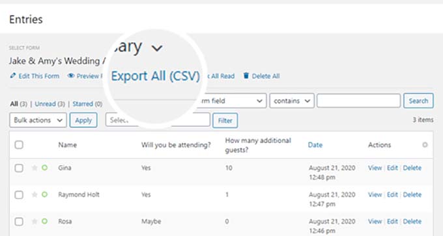This screenshot has height=236, width=443.
Task: Edit Raymond Holt's entry
Action: [x=392, y=195]
